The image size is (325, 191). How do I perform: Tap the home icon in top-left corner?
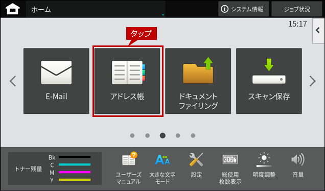pyautogui.click(x=13, y=9)
